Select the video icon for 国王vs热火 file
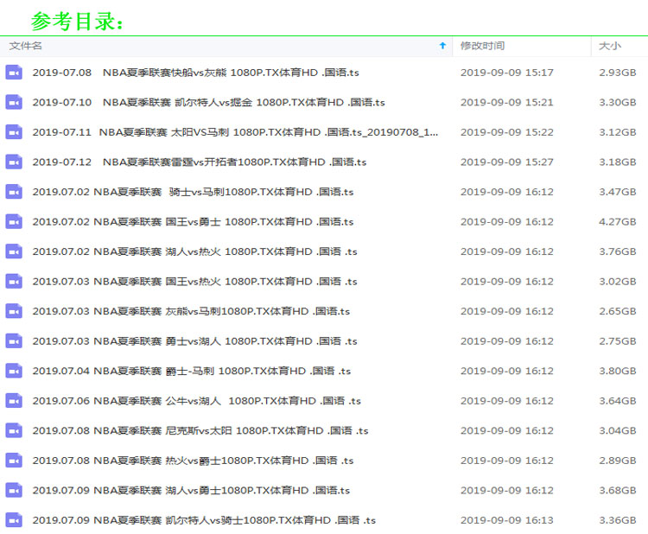 pyautogui.click(x=14, y=281)
